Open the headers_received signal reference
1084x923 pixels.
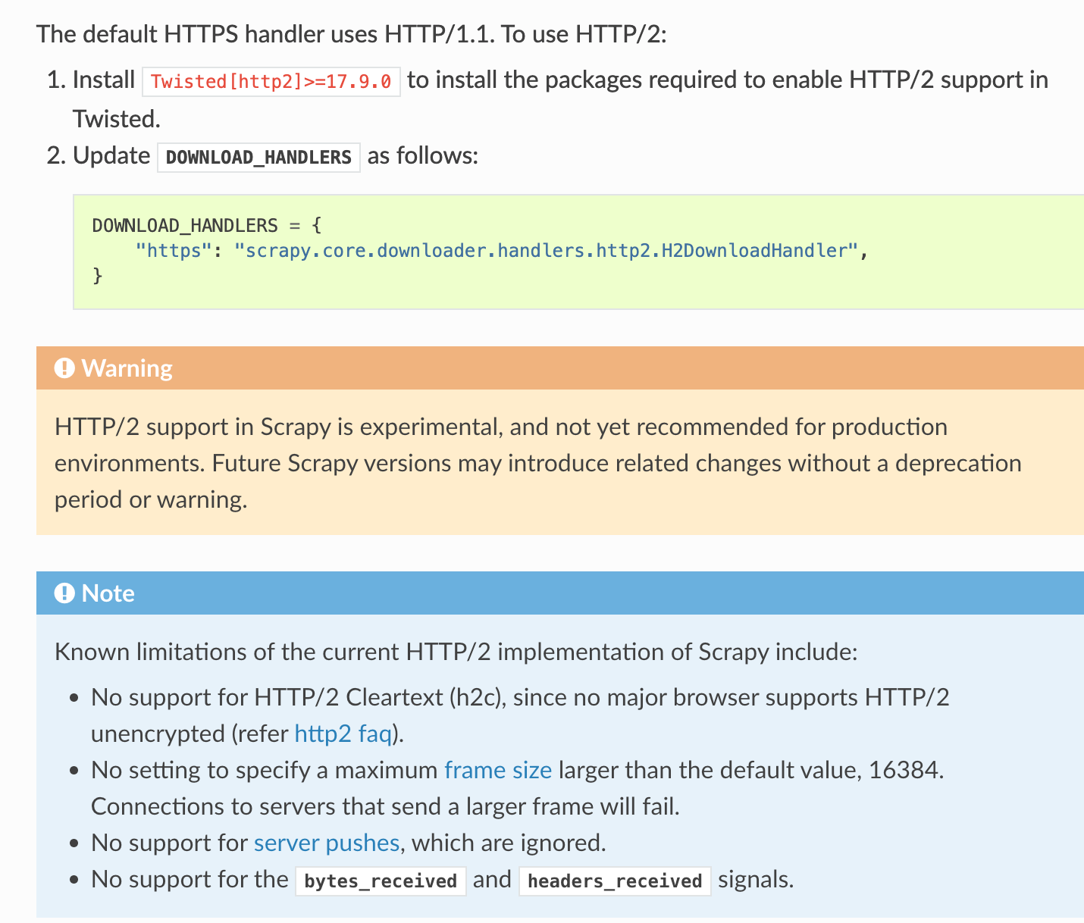click(615, 881)
